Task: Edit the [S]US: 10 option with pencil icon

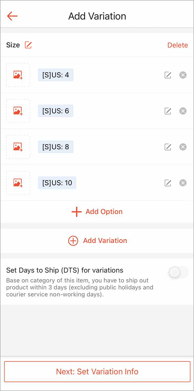Action: coord(168,183)
